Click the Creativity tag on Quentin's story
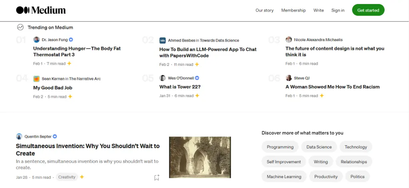The height and width of the screenshot is (188, 409). tap(67, 177)
